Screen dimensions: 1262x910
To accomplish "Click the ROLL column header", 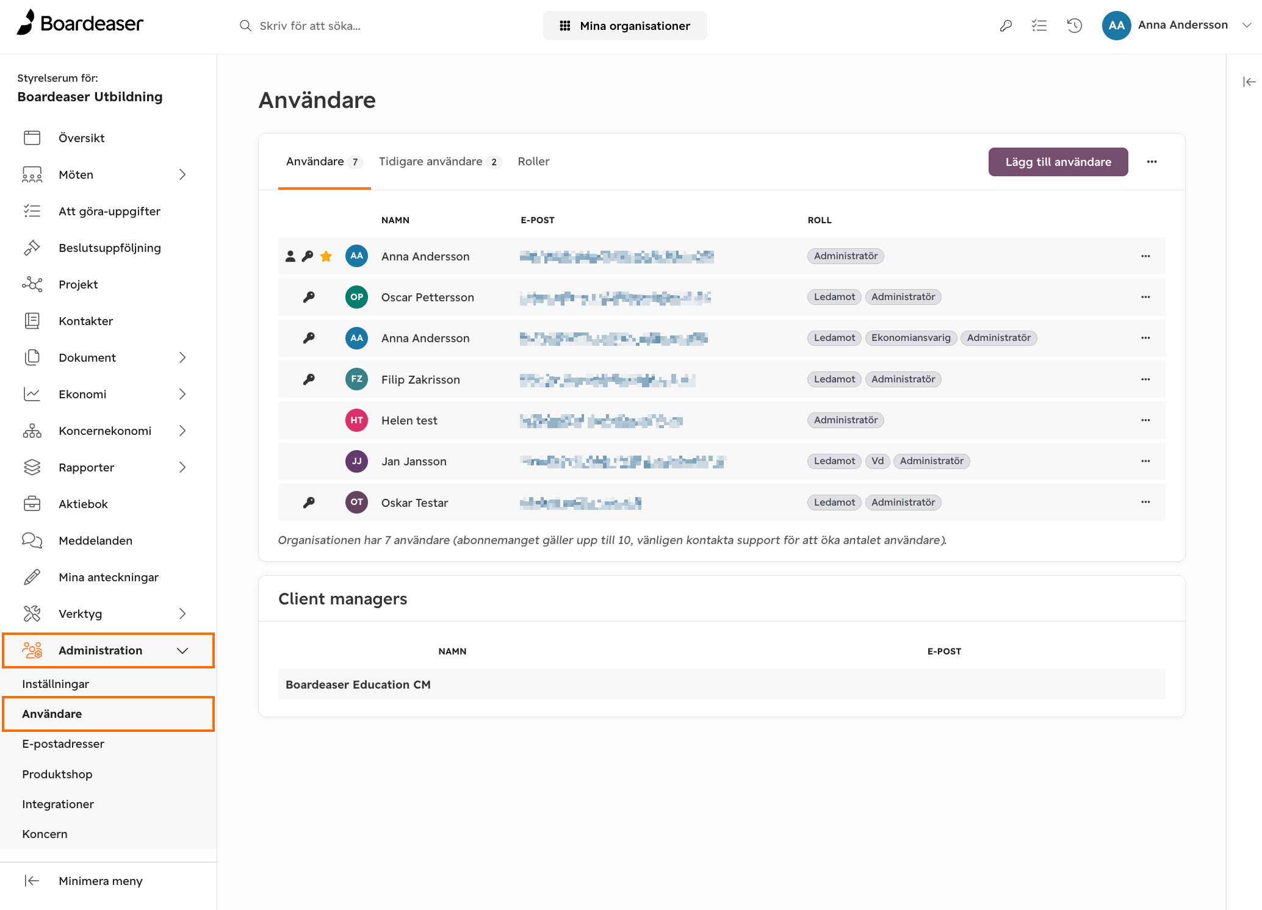I will pyautogui.click(x=820, y=220).
